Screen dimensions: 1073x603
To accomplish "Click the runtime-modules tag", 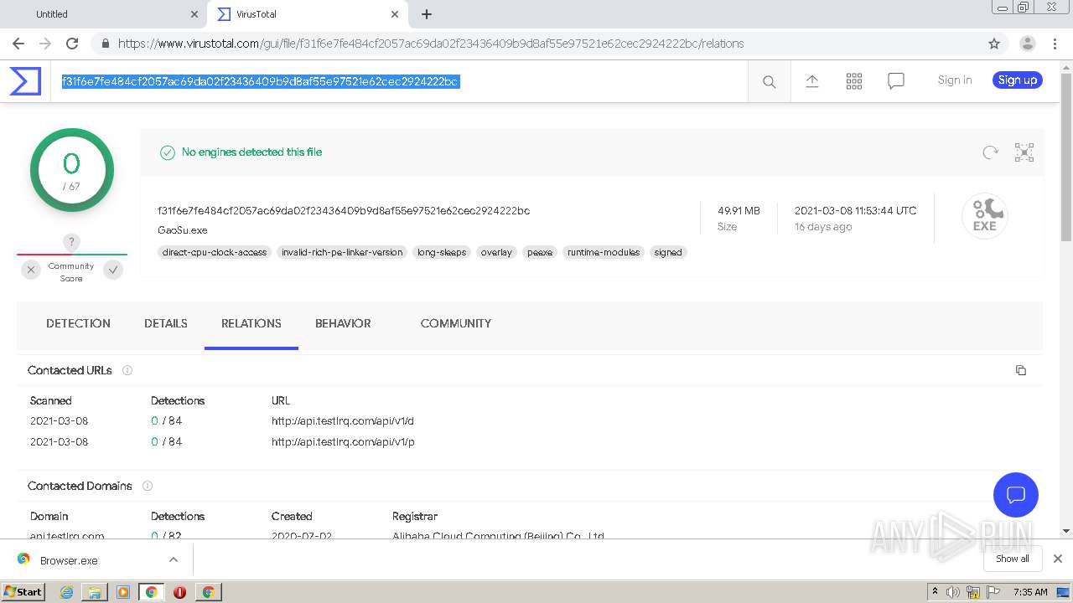I will [x=604, y=252].
